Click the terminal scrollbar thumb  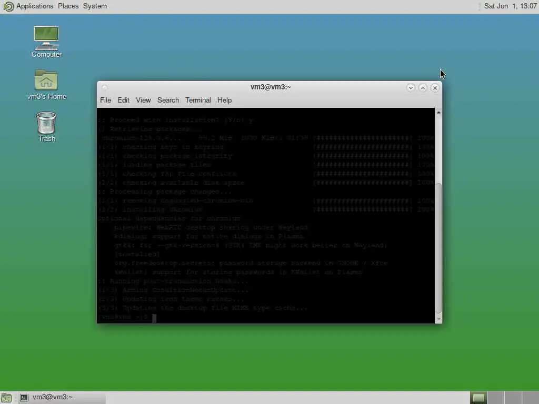[438, 248]
